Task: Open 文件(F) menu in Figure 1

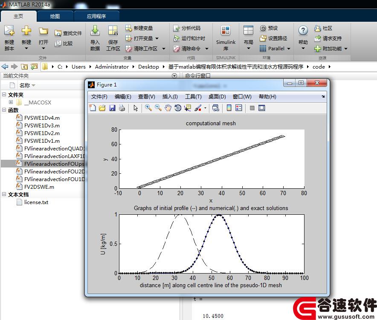Action: click(x=99, y=97)
